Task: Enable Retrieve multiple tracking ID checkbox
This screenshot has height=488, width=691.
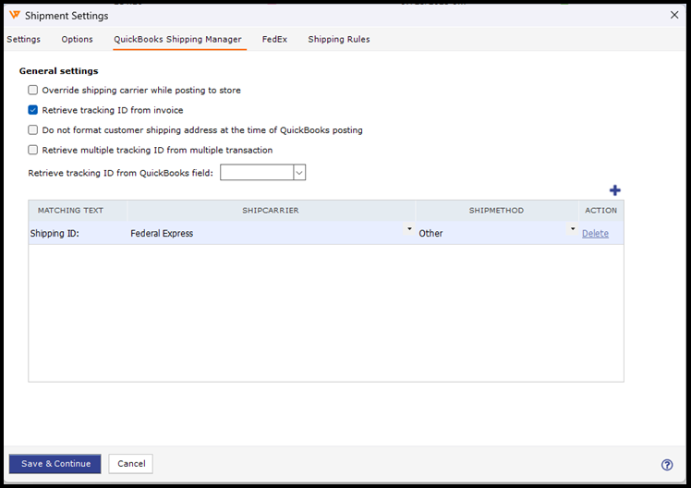Action: tap(33, 150)
